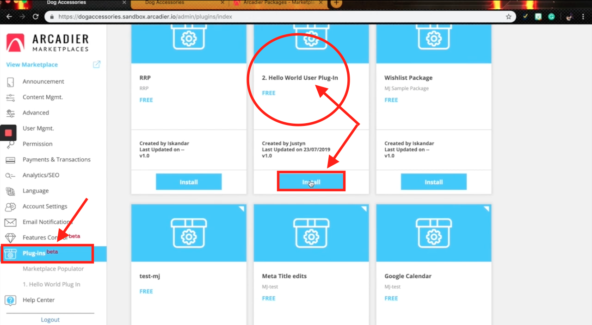The image size is (592, 325).
Task: Open Analytics/SEO in sidebar
Action: click(x=41, y=175)
